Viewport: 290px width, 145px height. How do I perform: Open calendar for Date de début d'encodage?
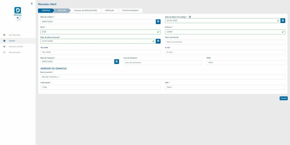coord(283,20)
